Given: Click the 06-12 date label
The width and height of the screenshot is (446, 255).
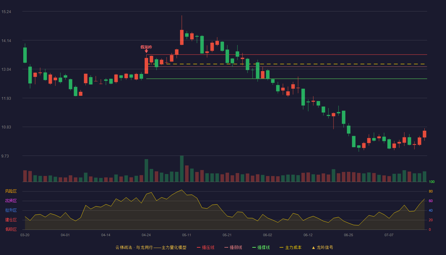Looking at the screenshot, I should (x=308, y=235).
